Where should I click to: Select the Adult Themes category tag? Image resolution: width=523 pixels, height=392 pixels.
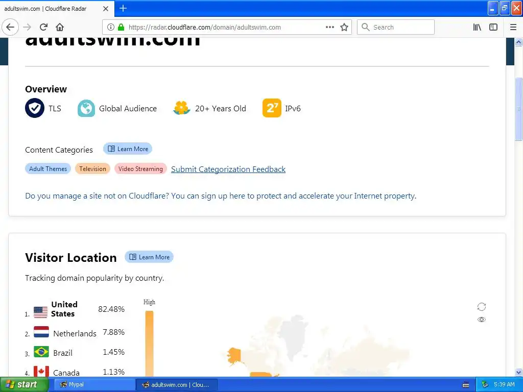48,168
